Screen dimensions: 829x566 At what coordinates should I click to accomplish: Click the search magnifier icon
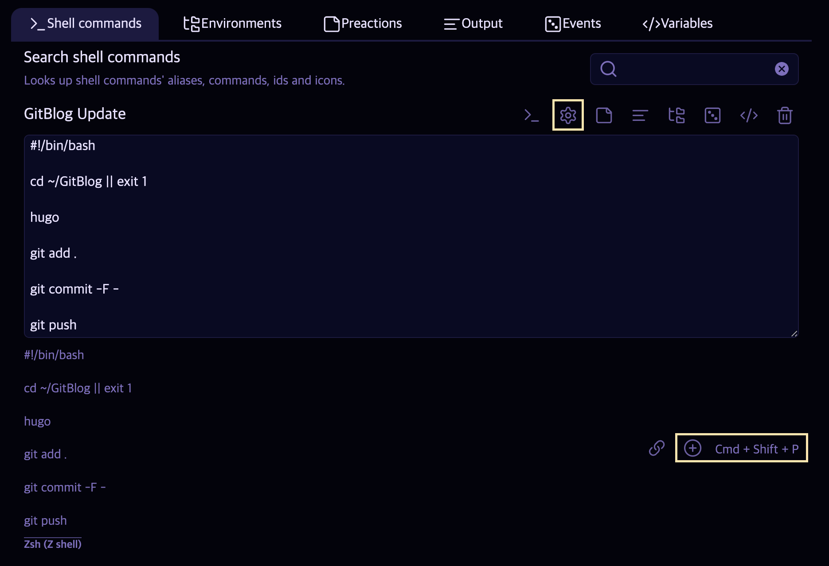608,69
